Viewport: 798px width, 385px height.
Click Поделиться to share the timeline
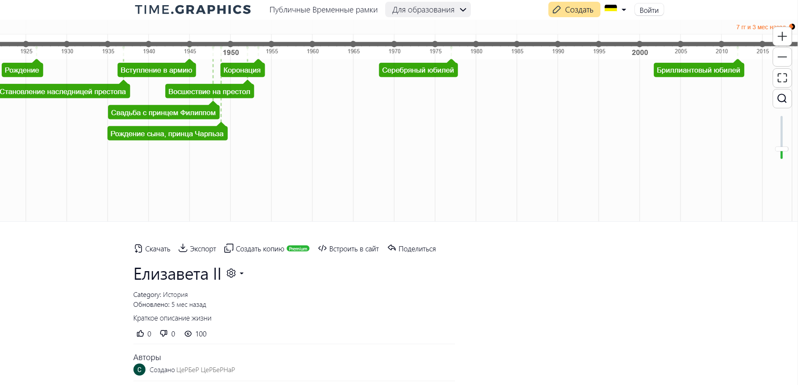pyautogui.click(x=412, y=249)
